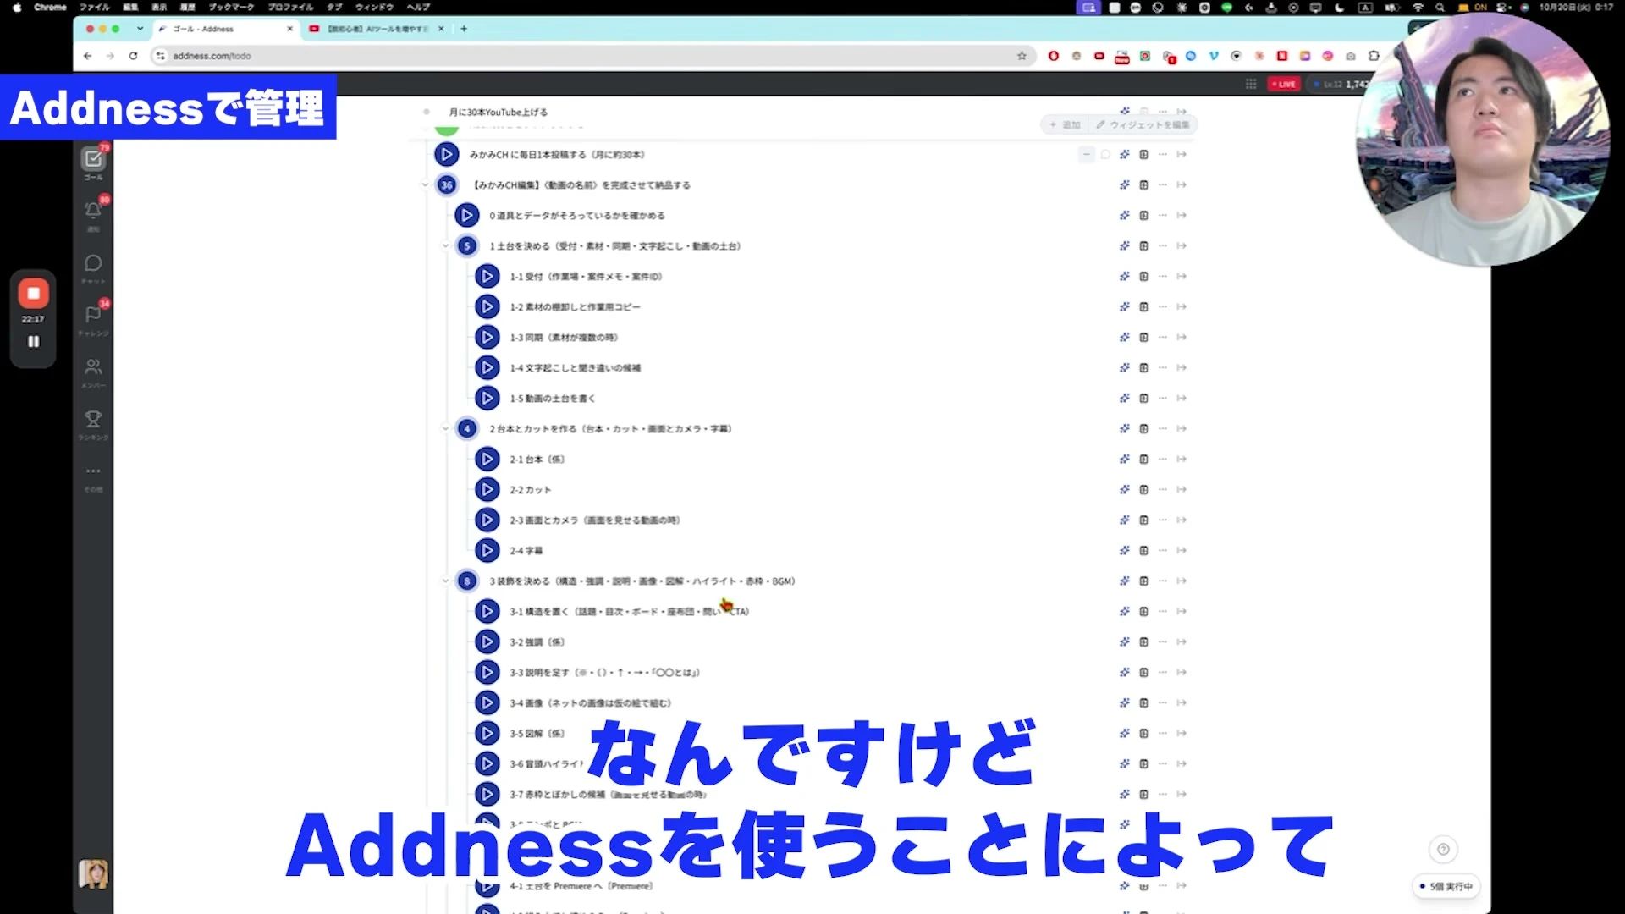This screenshot has width=1625, height=914.
Task: Click the 5 count badge on 土台を決める
Action: pyautogui.click(x=467, y=246)
